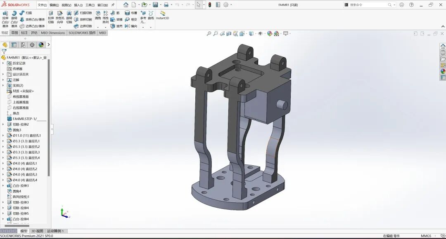Open the DisplayManager color ball tab
The image size is (446, 239).
pyautogui.click(x=41, y=45)
